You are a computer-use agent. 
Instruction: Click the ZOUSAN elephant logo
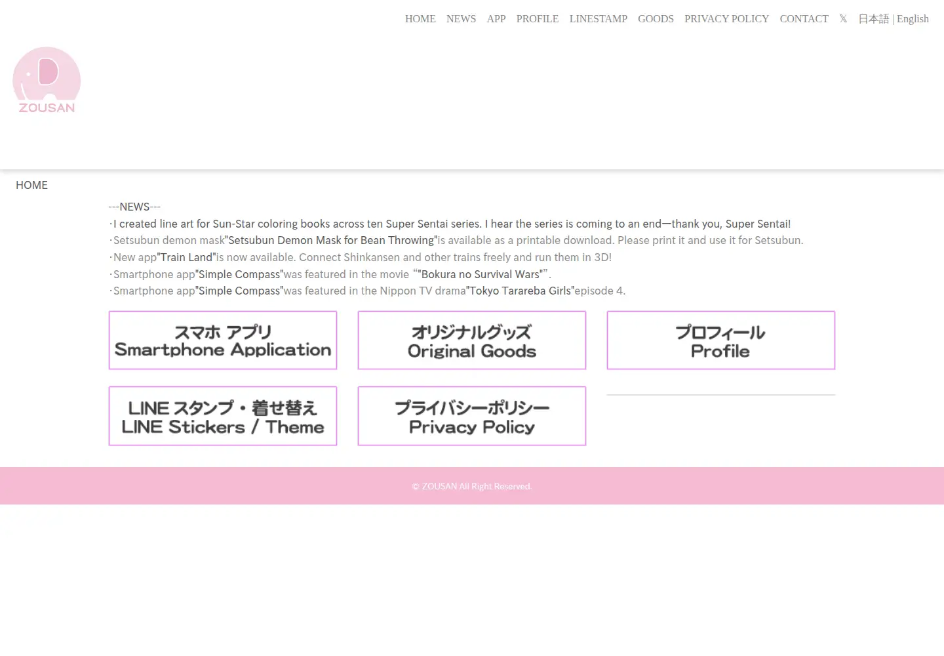[47, 80]
